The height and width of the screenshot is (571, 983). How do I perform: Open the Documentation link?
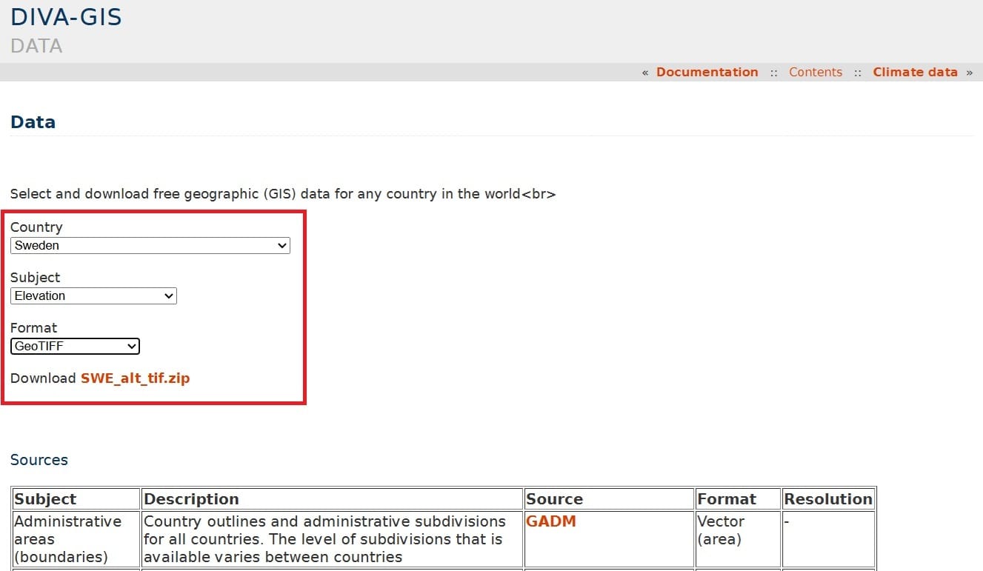(707, 72)
